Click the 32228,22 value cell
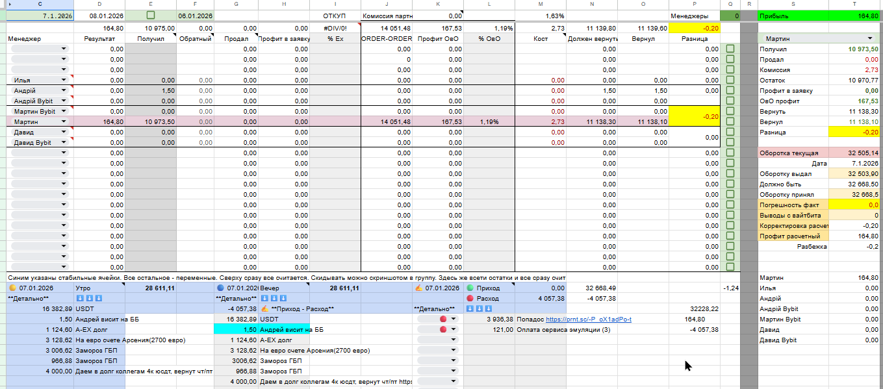The width and height of the screenshot is (883, 389). [x=695, y=309]
